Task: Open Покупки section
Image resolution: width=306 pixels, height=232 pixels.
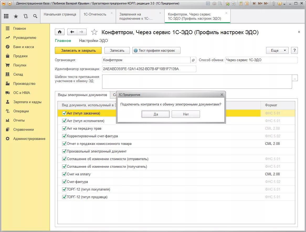Action: [20, 65]
